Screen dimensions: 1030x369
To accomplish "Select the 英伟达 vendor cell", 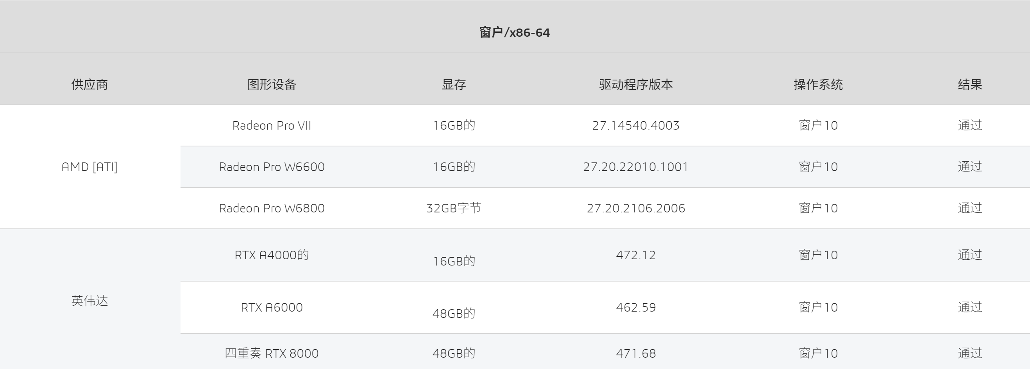I will point(89,301).
